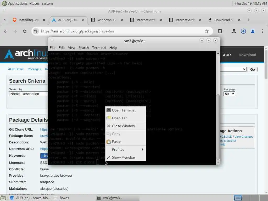Open site information icon in address bar

(36, 31)
